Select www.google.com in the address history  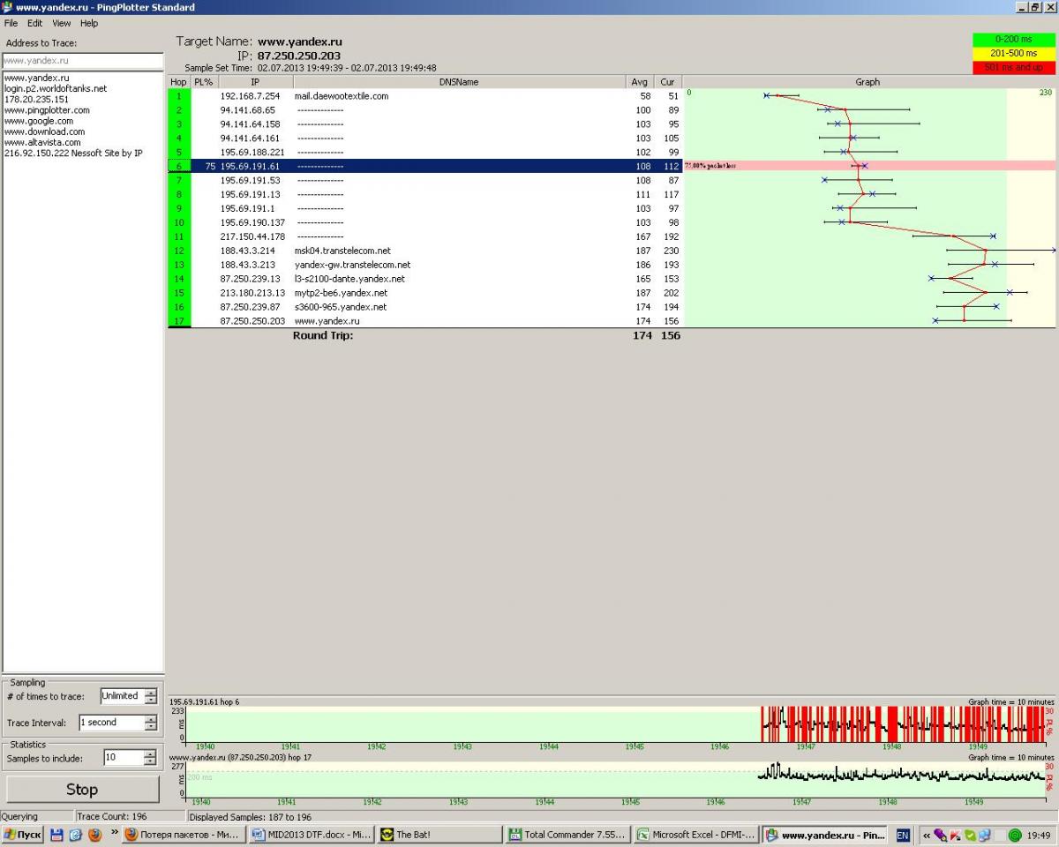tap(39, 121)
